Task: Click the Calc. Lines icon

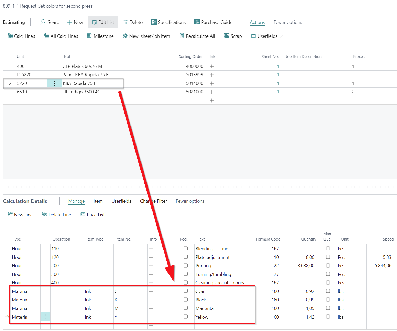Action: [x=10, y=36]
